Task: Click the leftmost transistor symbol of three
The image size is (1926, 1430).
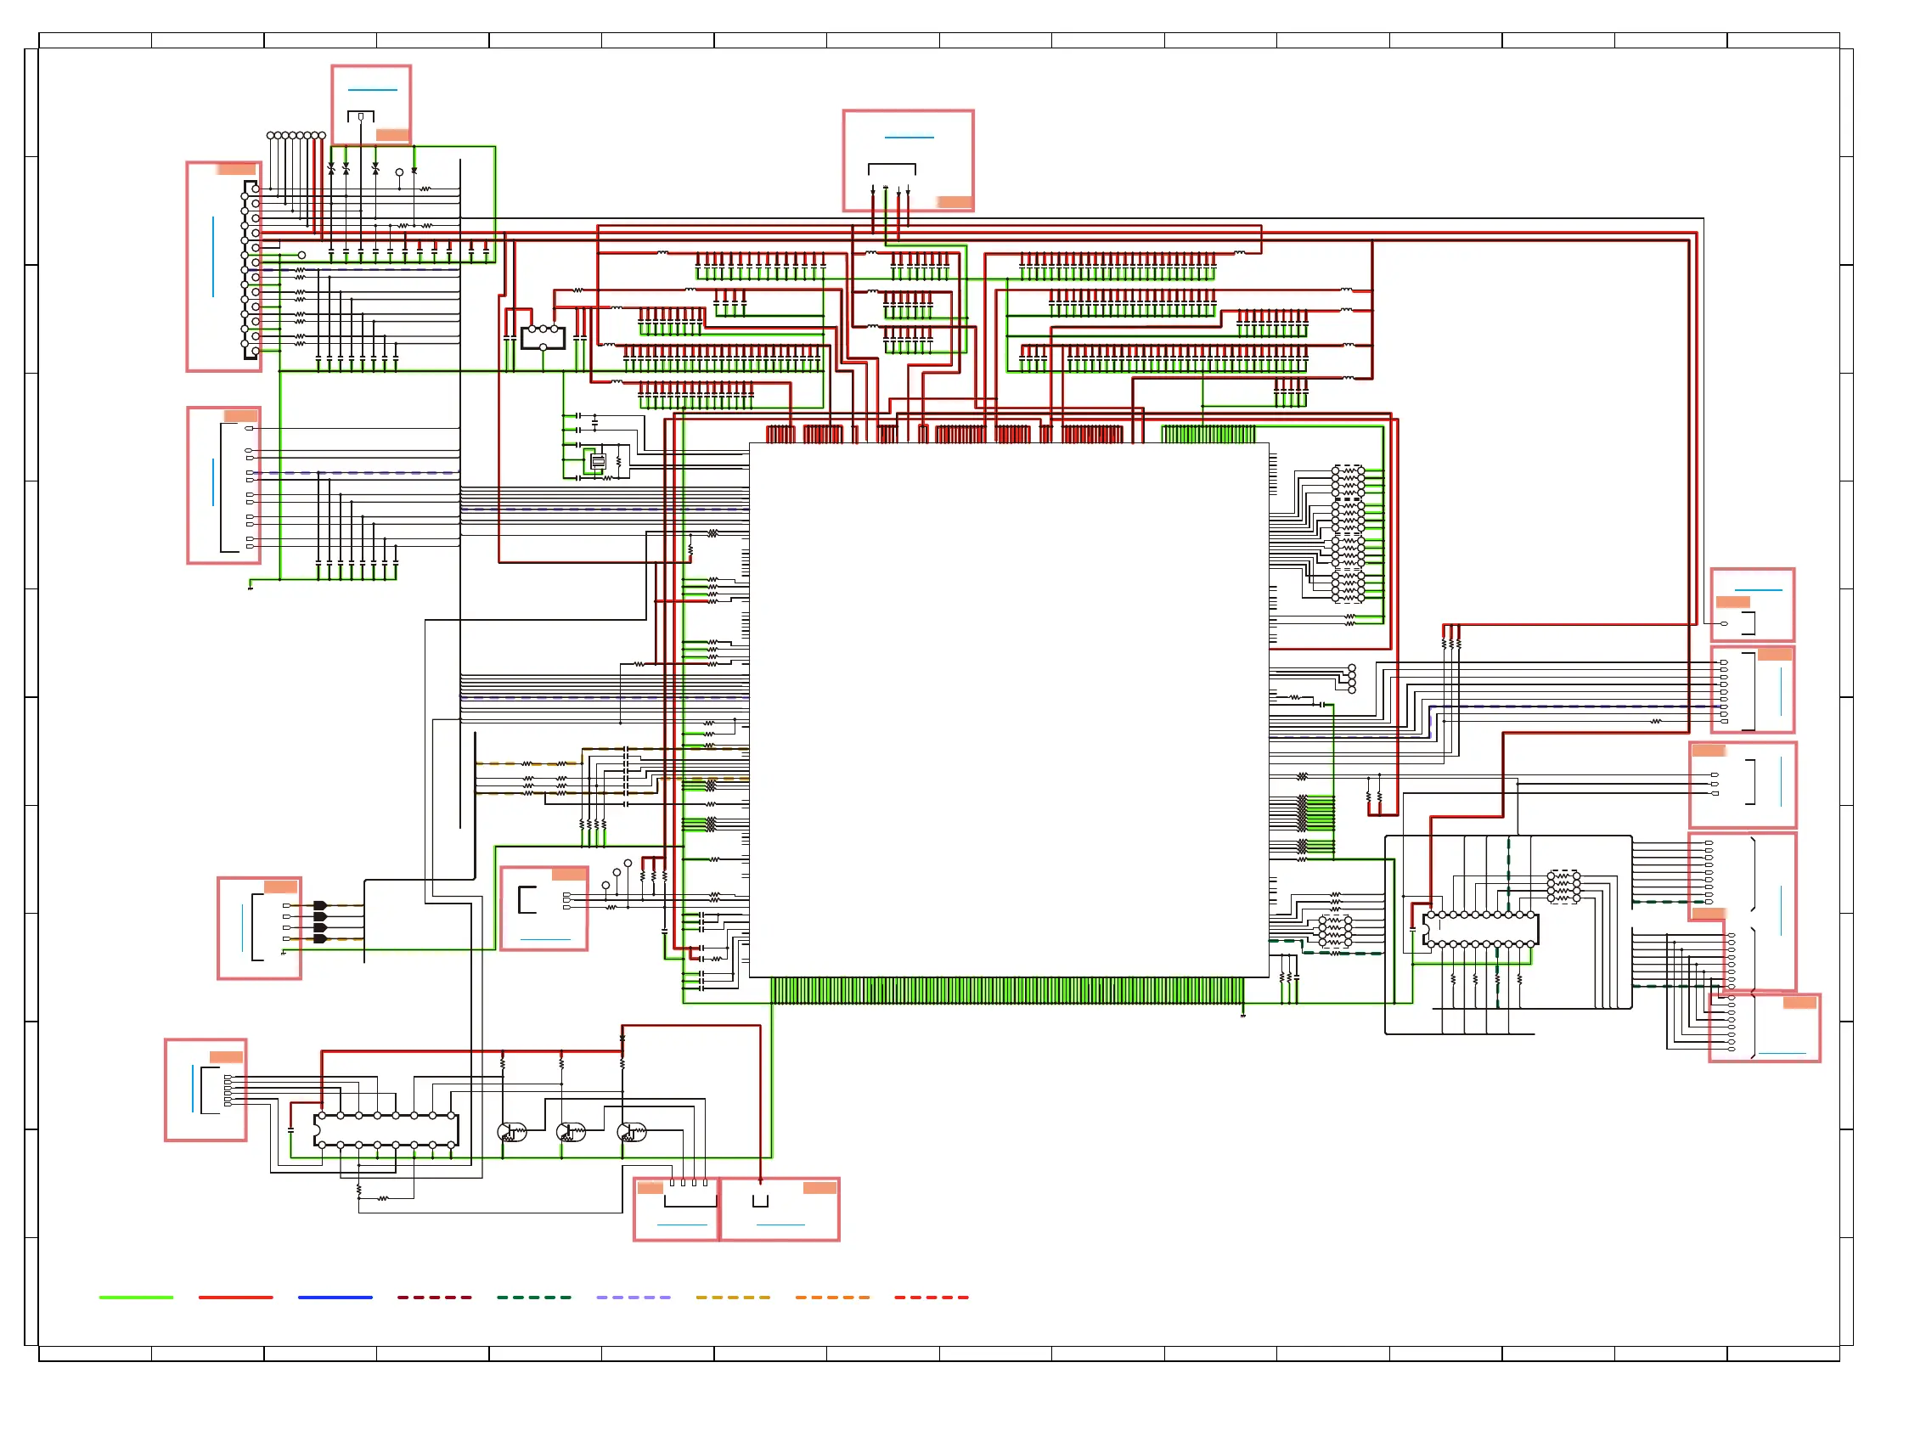Action: pyautogui.click(x=511, y=1132)
